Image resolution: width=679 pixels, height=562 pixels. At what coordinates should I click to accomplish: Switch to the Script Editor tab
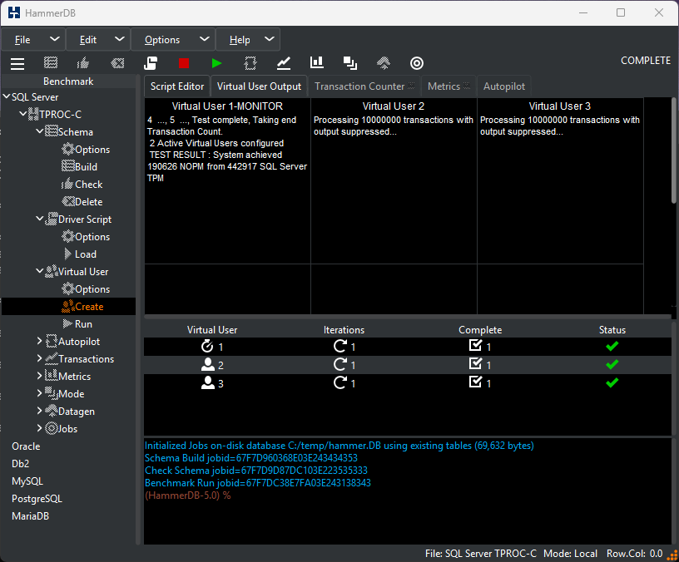coord(177,86)
